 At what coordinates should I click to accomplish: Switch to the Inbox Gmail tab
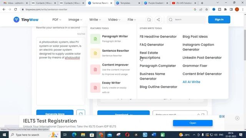(x=15, y=3)
